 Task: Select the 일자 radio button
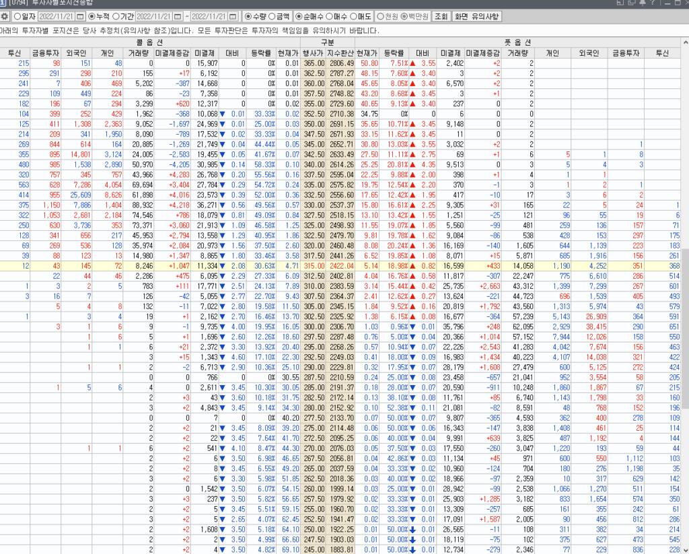[x=17, y=16]
